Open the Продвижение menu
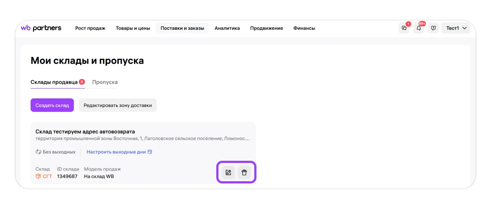 [x=266, y=28]
